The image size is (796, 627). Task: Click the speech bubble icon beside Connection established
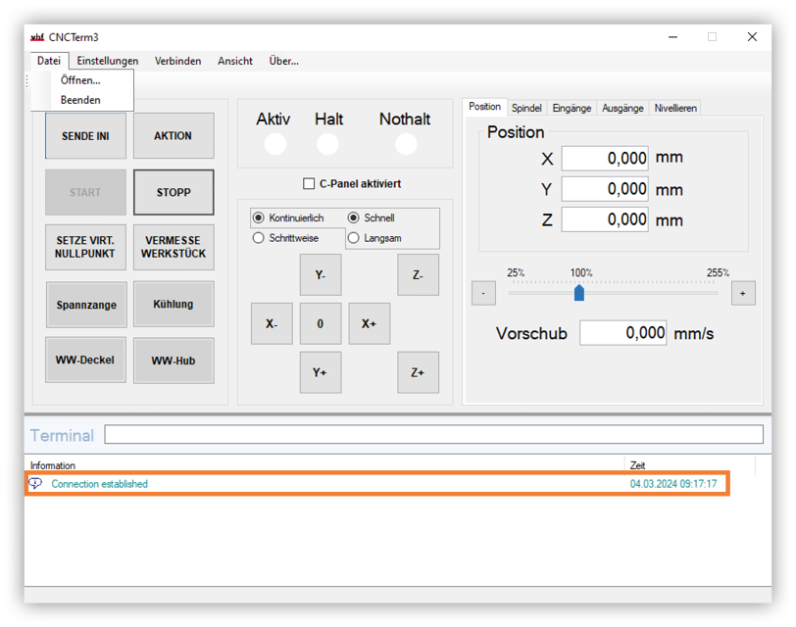35,483
